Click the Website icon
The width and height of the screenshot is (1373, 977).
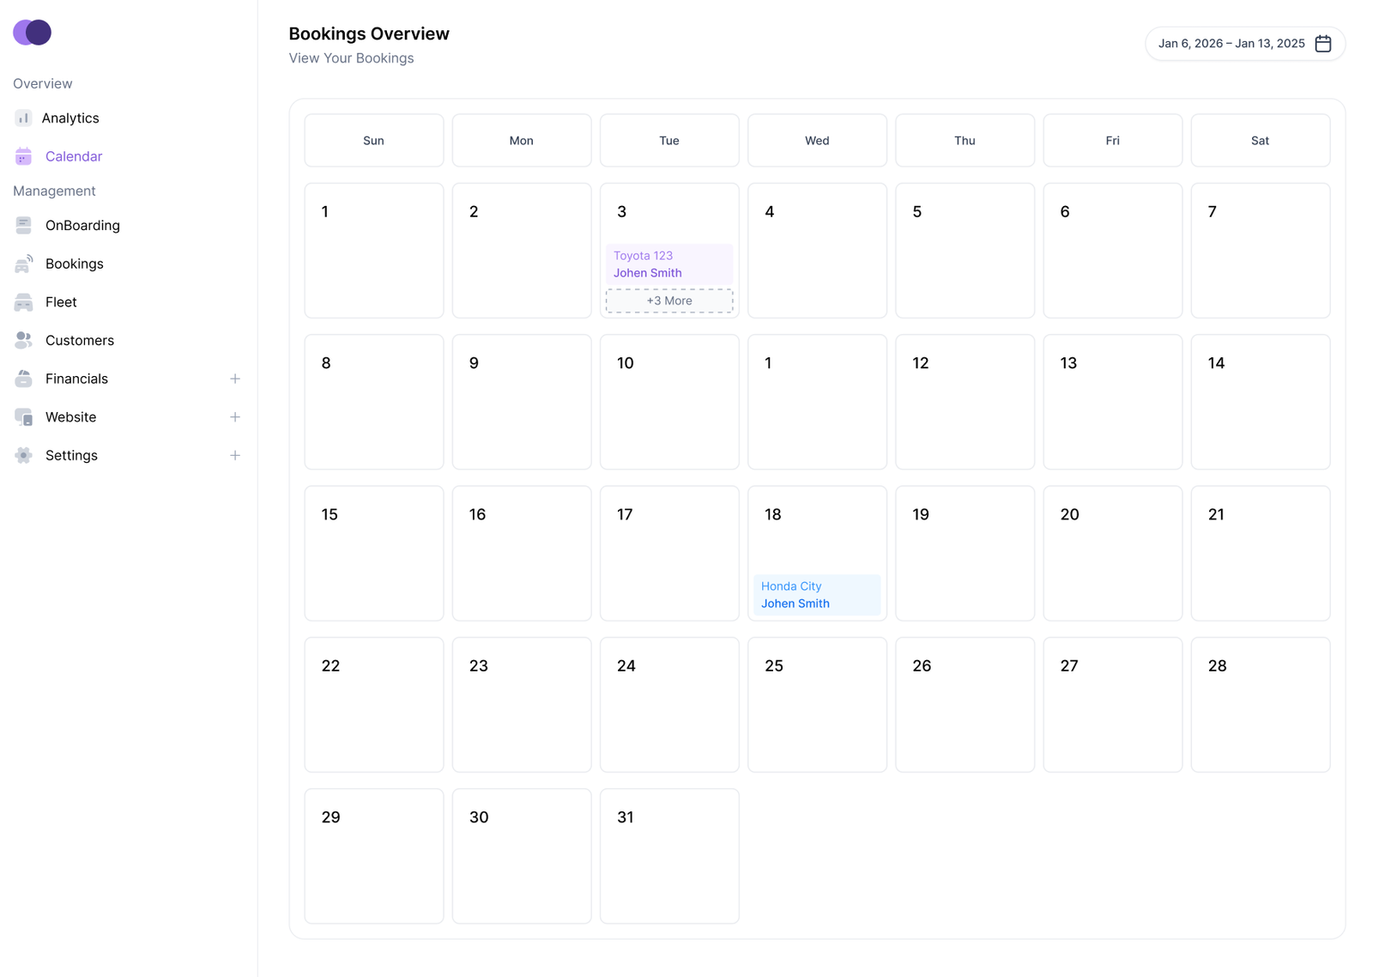(23, 417)
